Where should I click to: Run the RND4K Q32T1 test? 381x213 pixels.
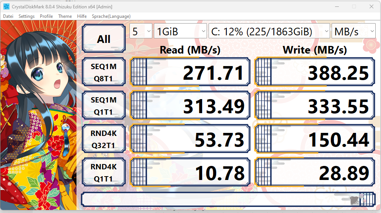point(104,139)
